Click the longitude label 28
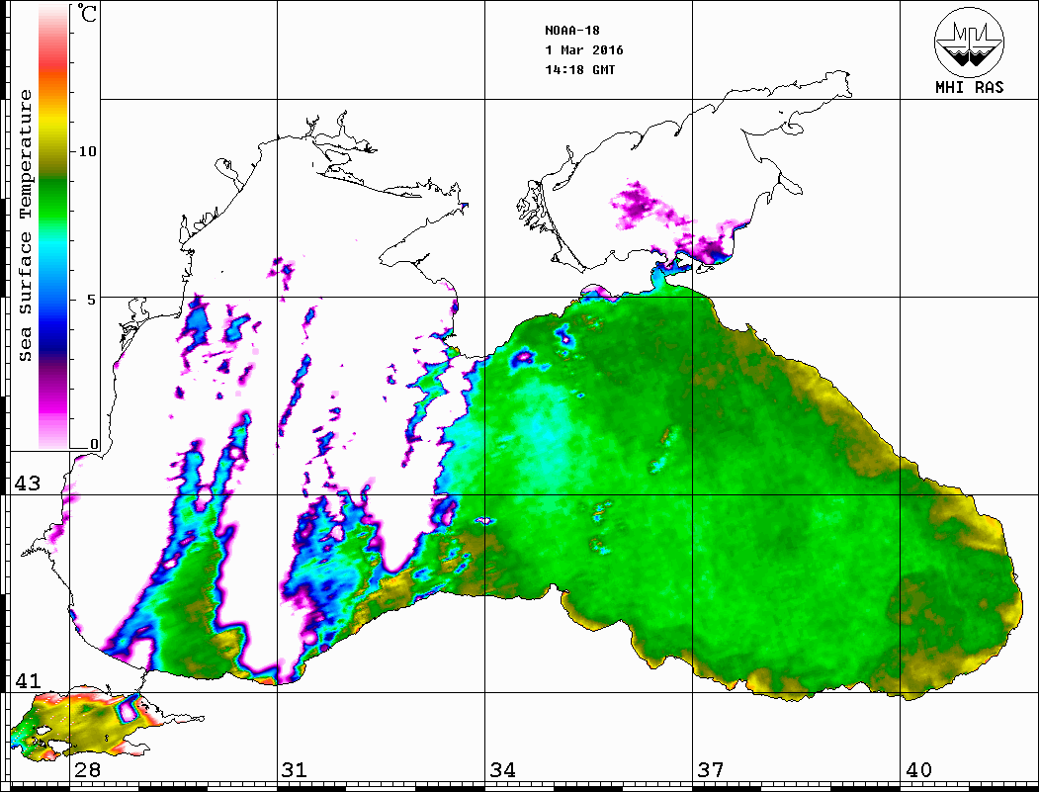Screen dimensions: 1039x792 87,770
